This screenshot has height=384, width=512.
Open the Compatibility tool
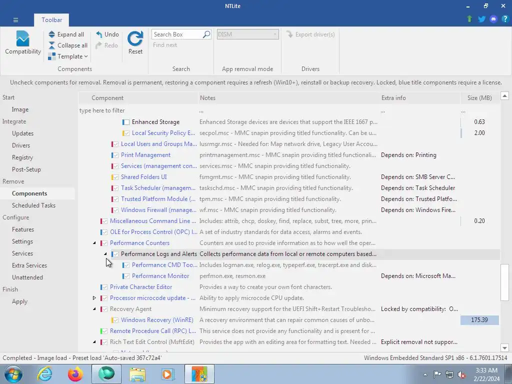click(x=22, y=43)
